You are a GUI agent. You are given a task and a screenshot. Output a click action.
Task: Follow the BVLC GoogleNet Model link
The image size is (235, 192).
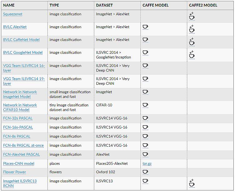(23, 53)
